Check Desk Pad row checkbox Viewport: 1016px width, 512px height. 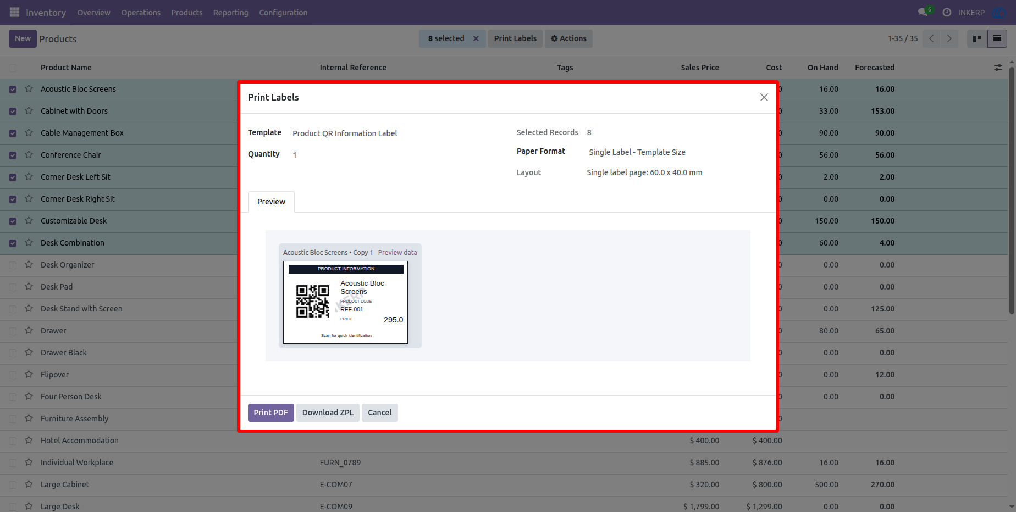tap(13, 287)
